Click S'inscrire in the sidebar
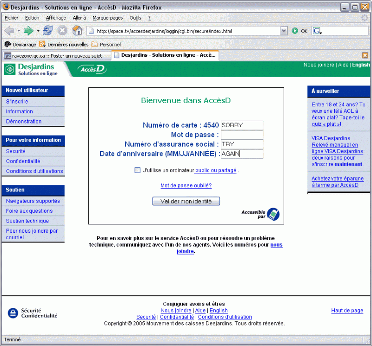The width and height of the screenshot is (372, 346). pos(17,101)
